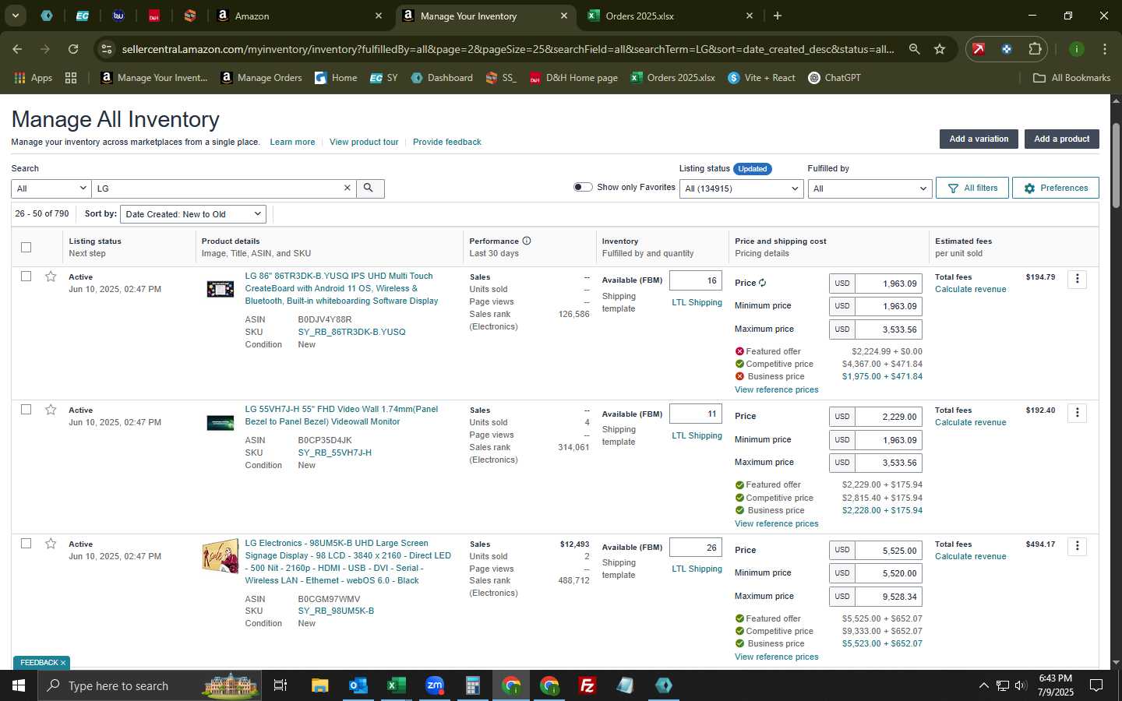Click the Add a variation button
Image resolution: width=1122 pixels, height=701 pixels.
click(x=979, y=139)
